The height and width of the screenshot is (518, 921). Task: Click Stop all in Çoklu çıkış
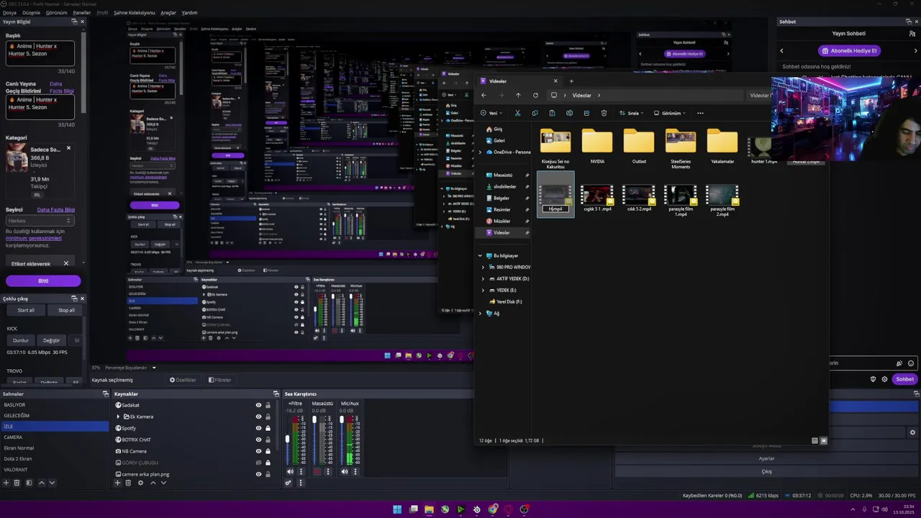point(66,310)
